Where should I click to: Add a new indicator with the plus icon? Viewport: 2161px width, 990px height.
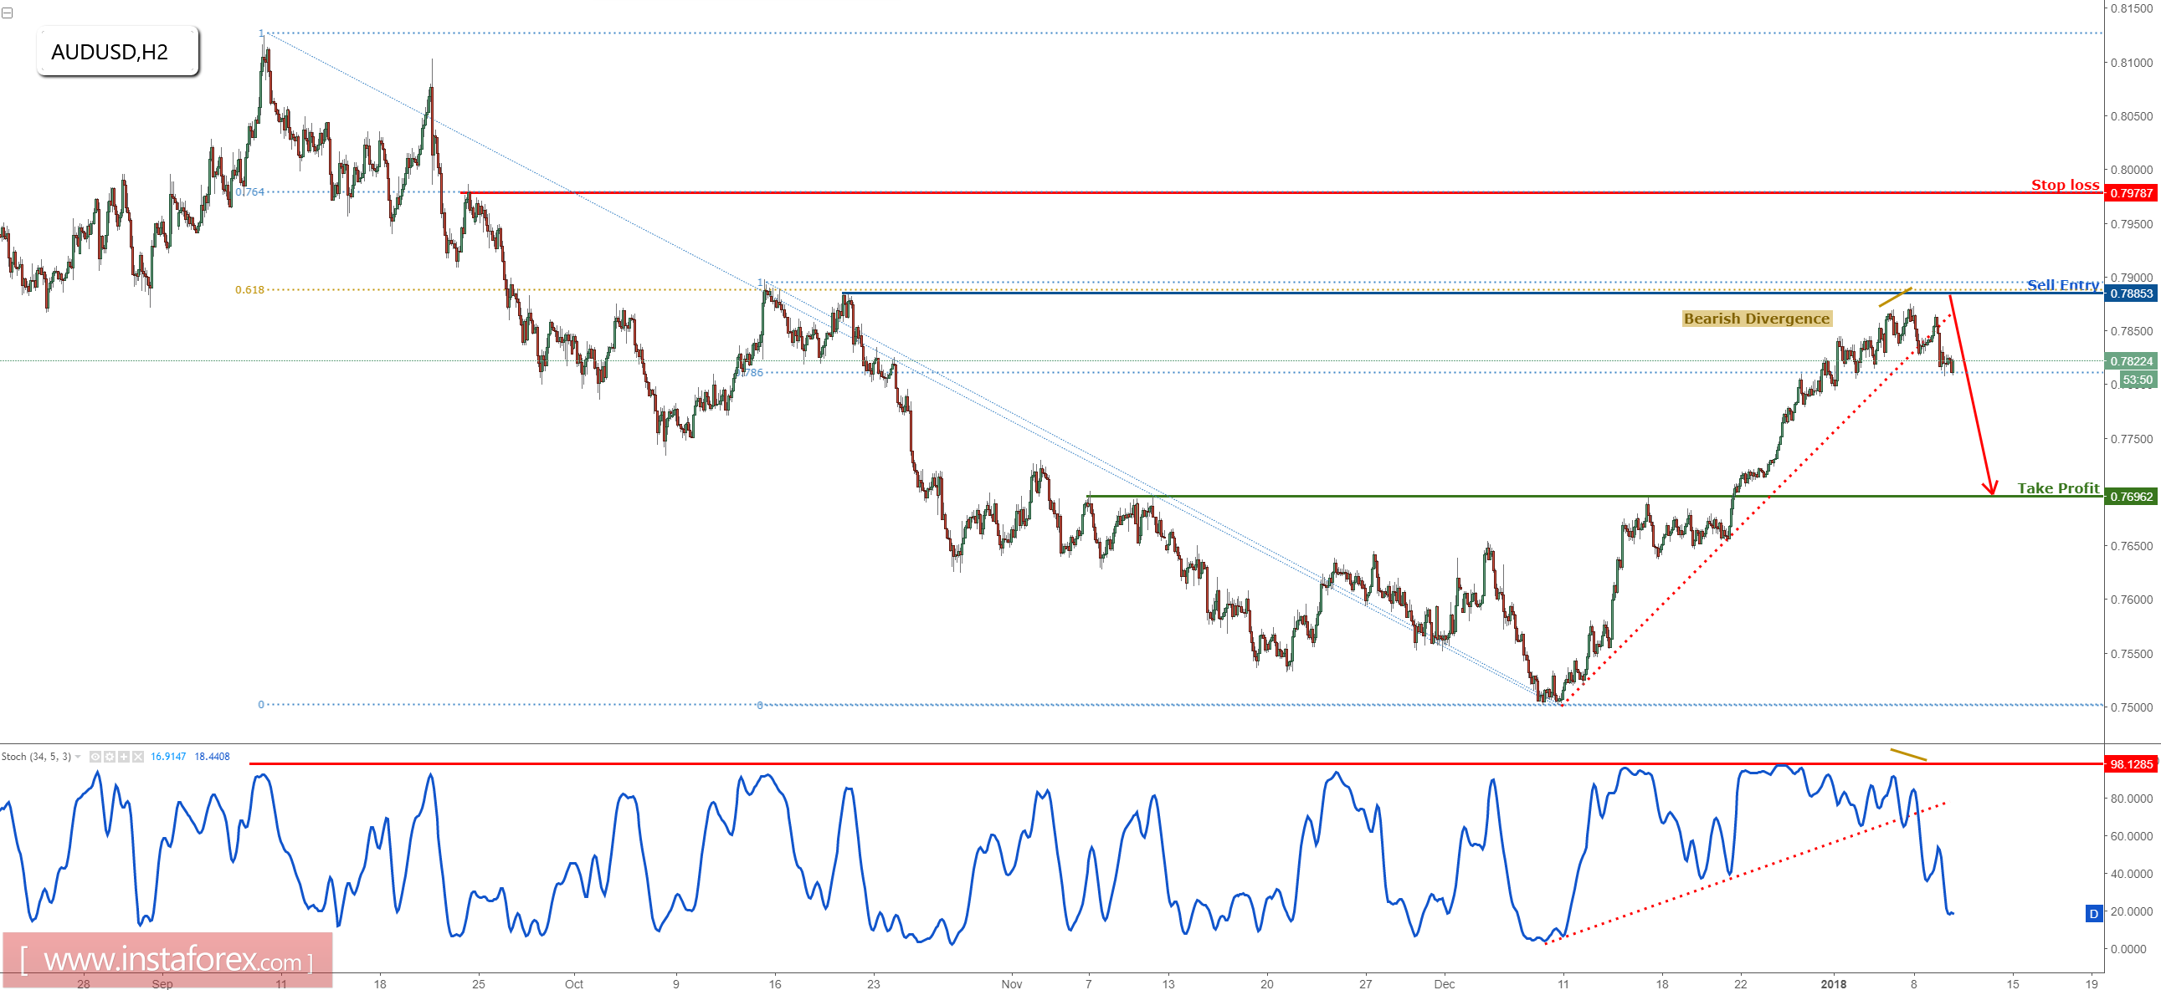pos(123,757)
